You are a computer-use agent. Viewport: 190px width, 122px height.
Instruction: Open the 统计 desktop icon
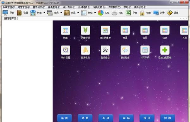165,30
